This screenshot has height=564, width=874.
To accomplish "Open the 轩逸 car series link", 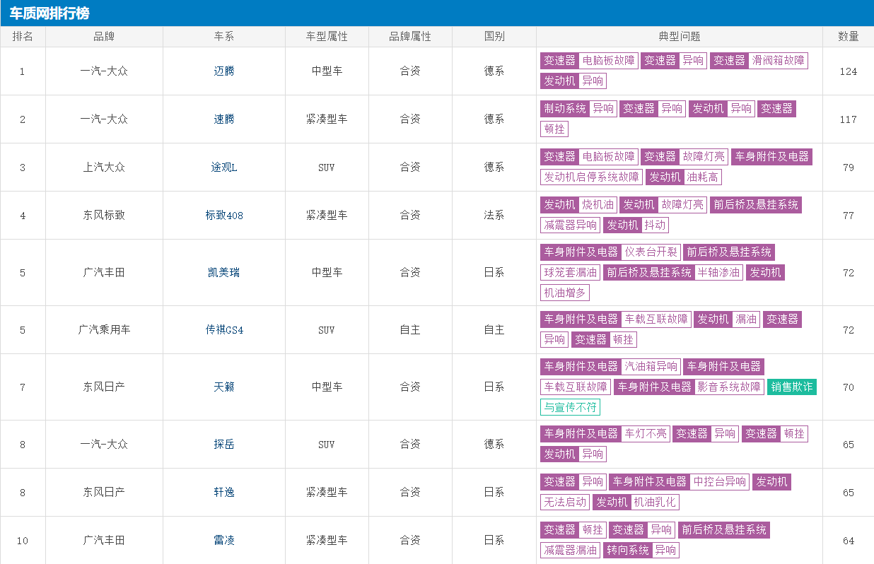I will point(224,493).
